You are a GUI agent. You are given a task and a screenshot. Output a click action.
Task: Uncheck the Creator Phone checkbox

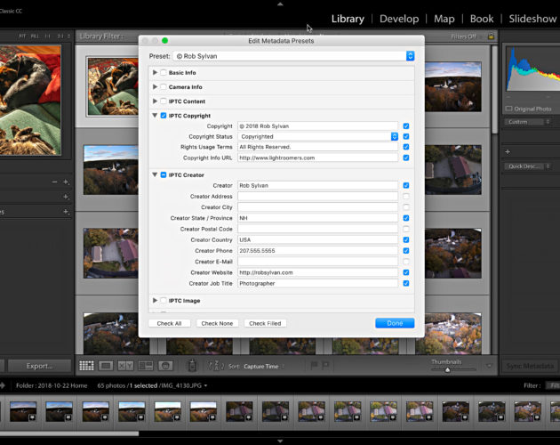point(406,251)
